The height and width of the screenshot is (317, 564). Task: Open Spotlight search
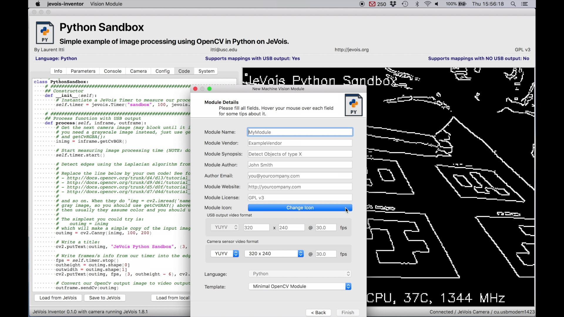[x=513, y=4]
